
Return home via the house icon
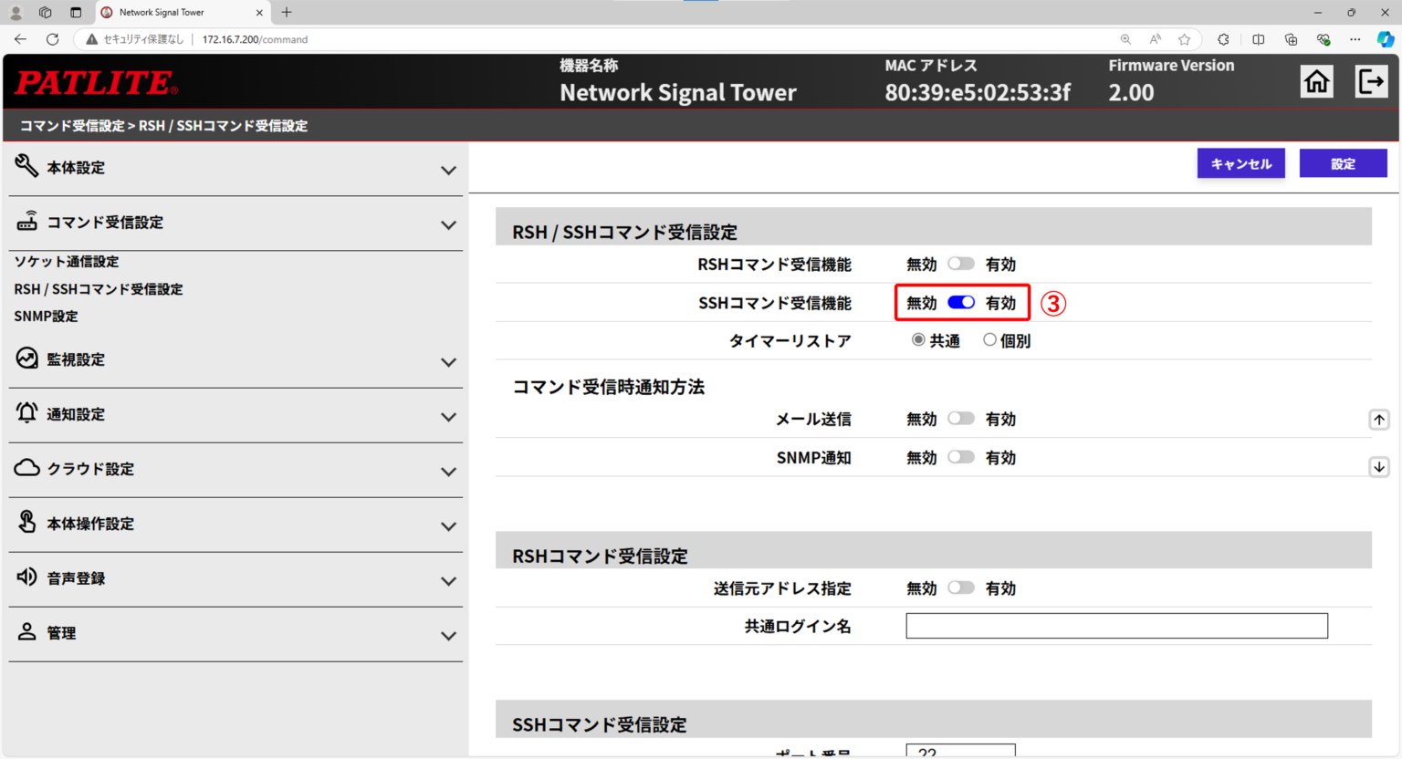(x=1316, y=80)
